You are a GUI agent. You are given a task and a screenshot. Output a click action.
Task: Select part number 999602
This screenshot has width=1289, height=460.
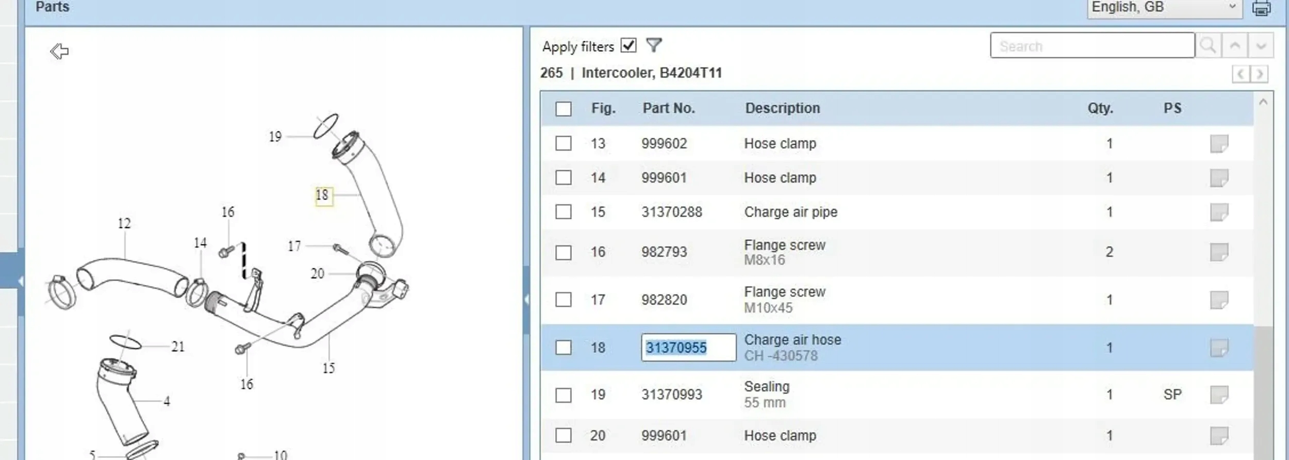(x=664, y=143)
